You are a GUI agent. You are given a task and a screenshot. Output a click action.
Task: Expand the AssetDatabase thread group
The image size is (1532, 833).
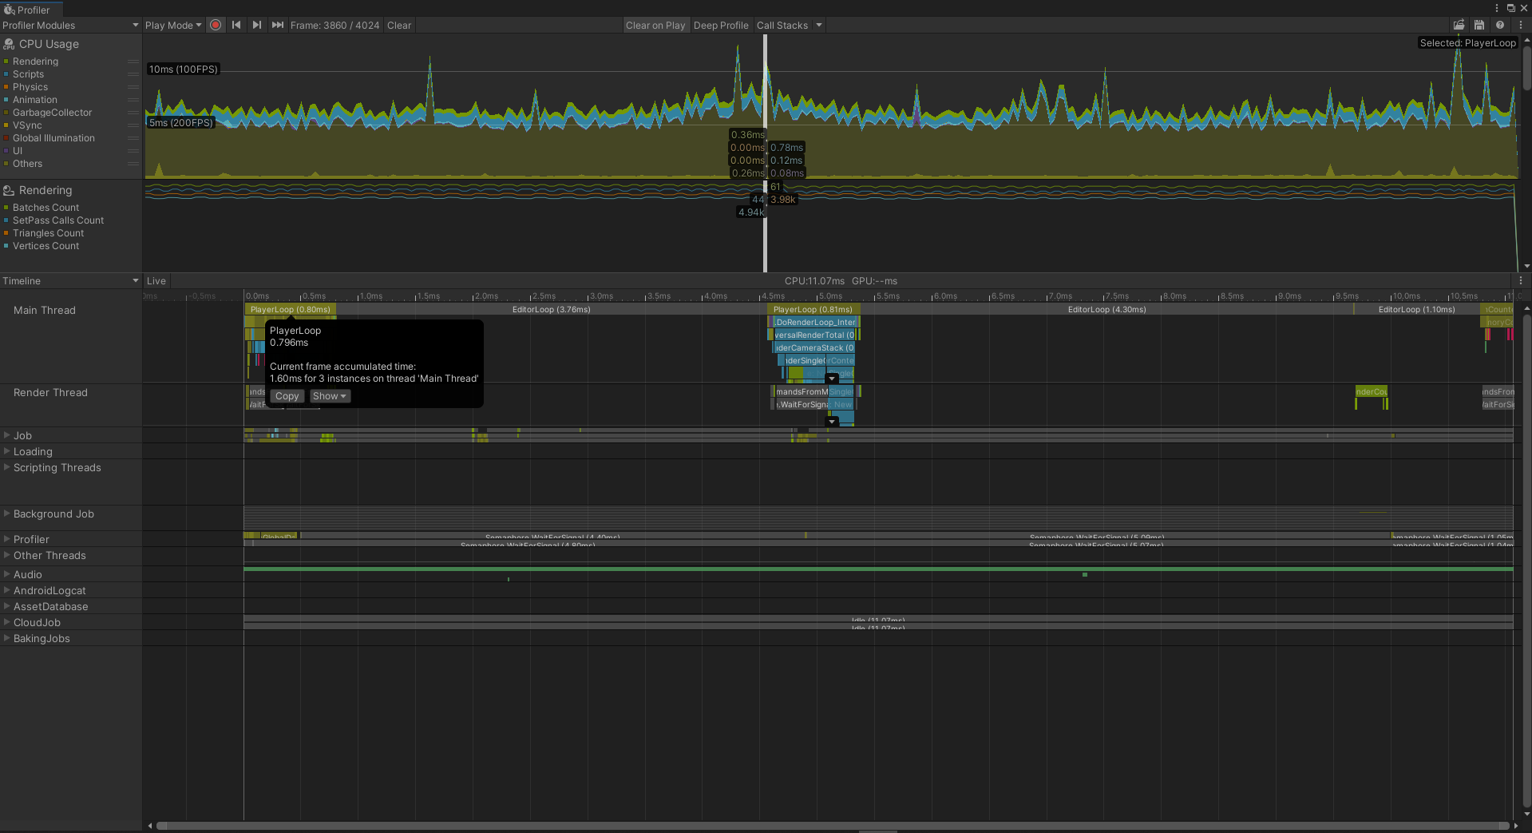tap(6, 606)
